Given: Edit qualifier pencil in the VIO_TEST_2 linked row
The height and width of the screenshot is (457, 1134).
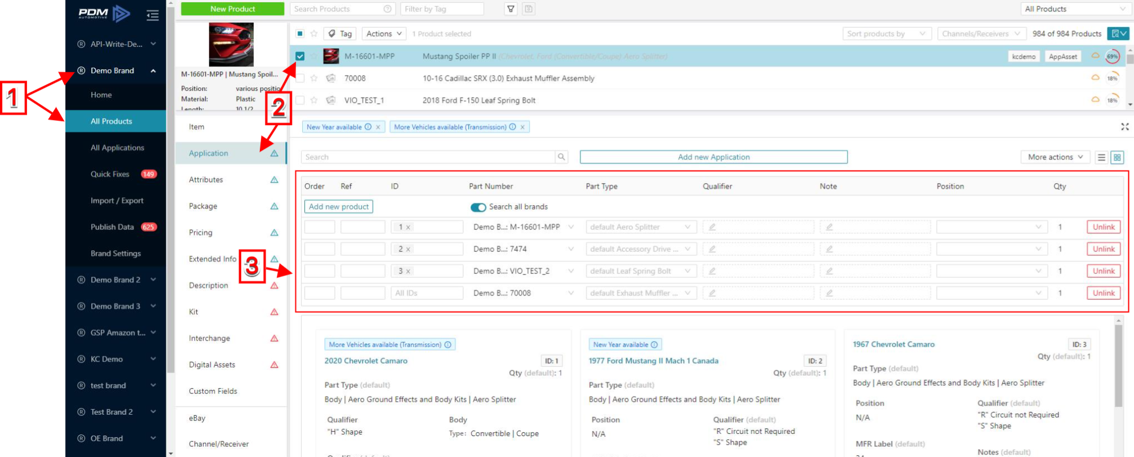Looking at the screenshot, I should pos(712,271).
